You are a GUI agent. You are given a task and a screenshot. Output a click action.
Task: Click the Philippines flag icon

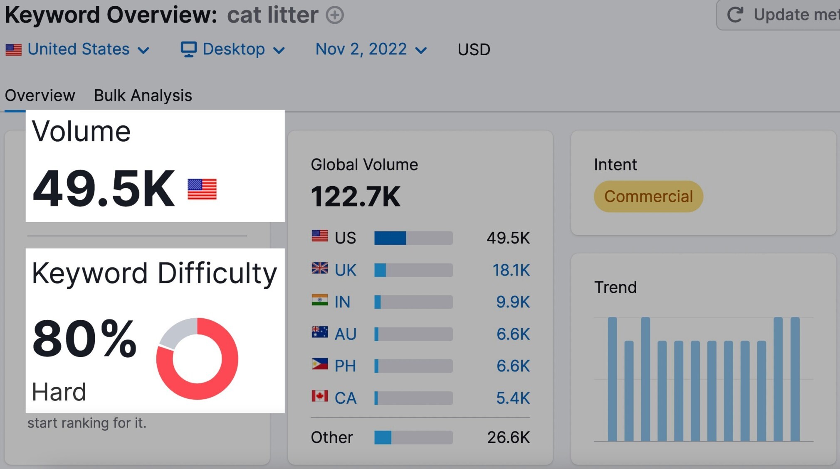point(320,364)
